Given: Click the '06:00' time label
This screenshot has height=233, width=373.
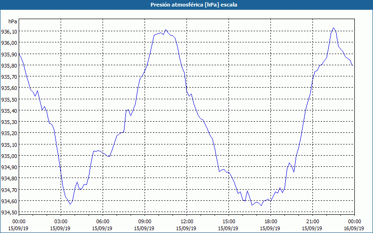Looking at the screenshot, I should (103, 222).
